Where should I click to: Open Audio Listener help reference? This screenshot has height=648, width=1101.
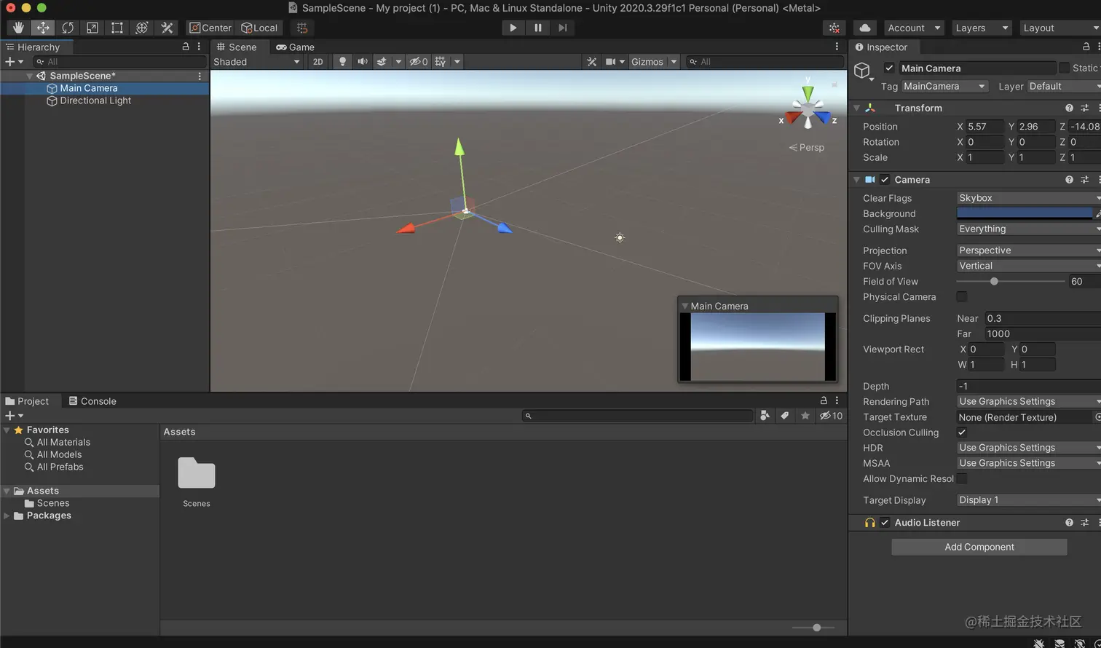1069,523
